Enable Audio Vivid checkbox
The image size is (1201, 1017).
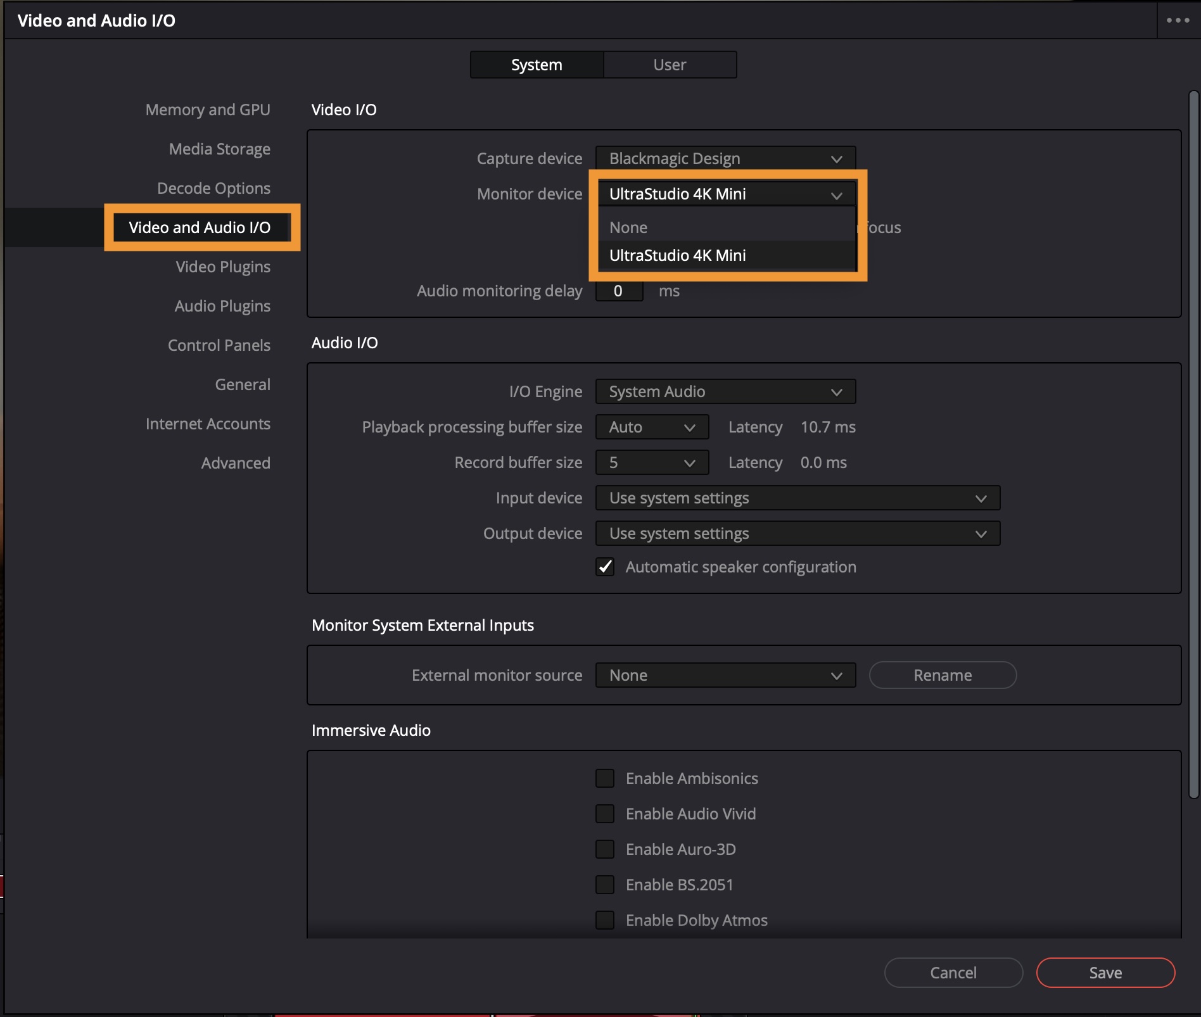pyautogui.click(x=605, y=813)
